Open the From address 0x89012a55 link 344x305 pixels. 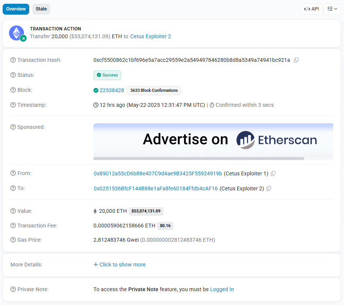coord(158,173)
